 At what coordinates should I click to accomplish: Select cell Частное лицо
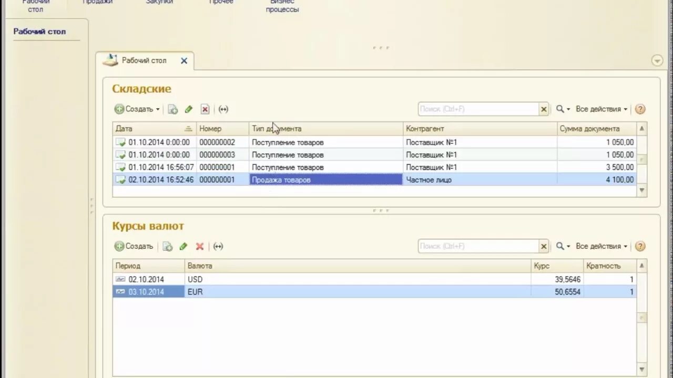click(480, 180)
